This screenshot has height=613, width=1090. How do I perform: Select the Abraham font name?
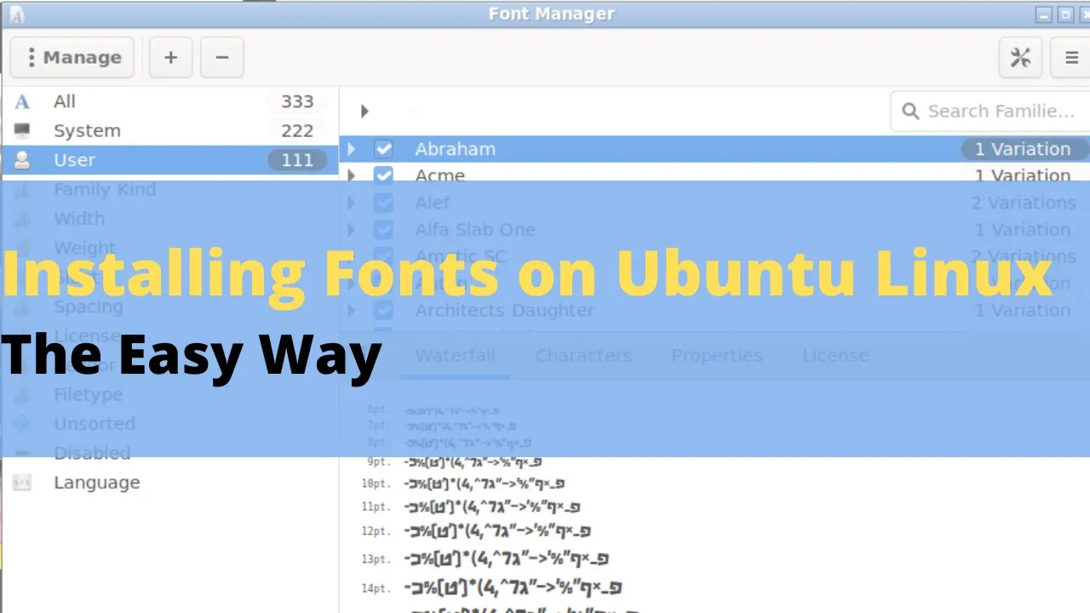click(x=455, y=149)
